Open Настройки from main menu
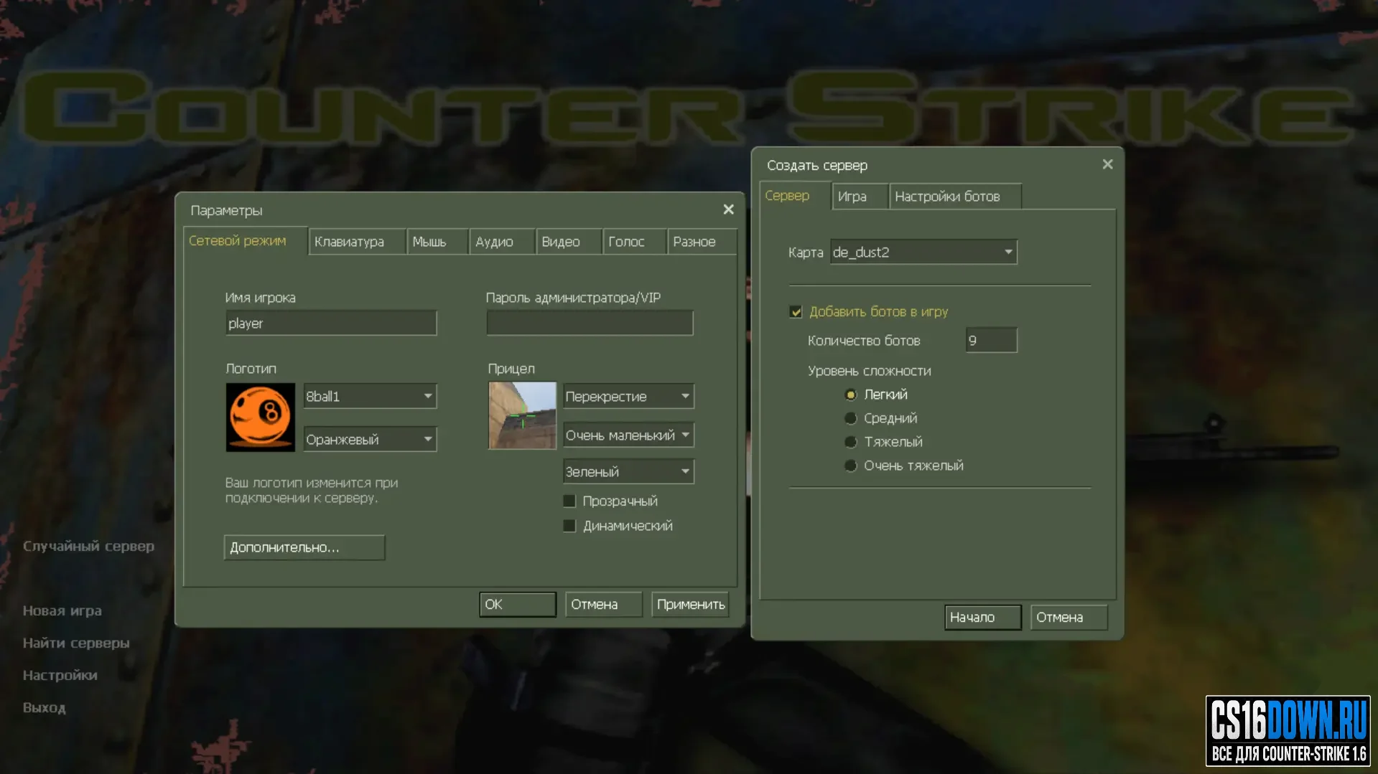 click(x=60, y=675)
